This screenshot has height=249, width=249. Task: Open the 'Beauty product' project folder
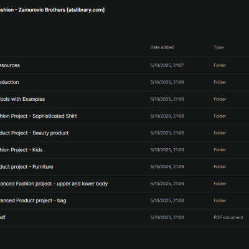pyautogui.click(x=34, y=133)
